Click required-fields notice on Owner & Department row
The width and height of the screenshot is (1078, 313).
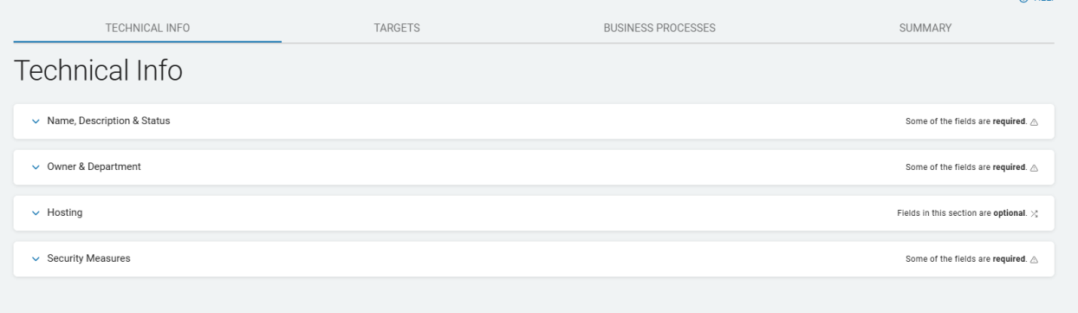pyautogui.click(x=966, y=167)
